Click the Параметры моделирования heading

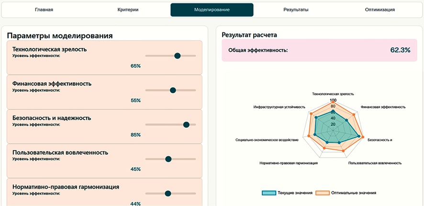click(60, 35)
